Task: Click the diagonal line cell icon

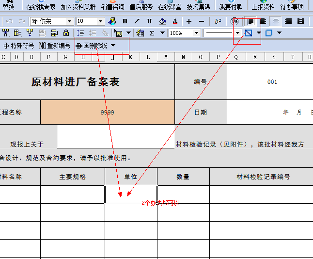Action: pyautogui.click(x=249, y=33)
